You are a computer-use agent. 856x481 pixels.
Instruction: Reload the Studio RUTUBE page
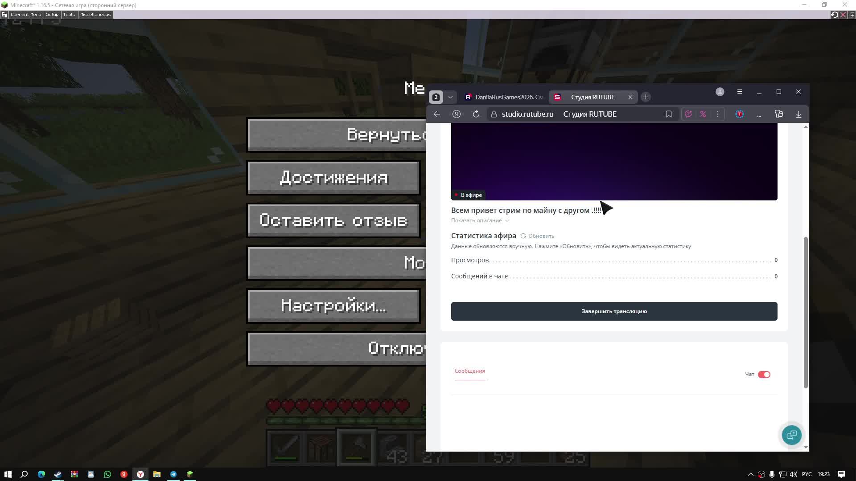476,114
